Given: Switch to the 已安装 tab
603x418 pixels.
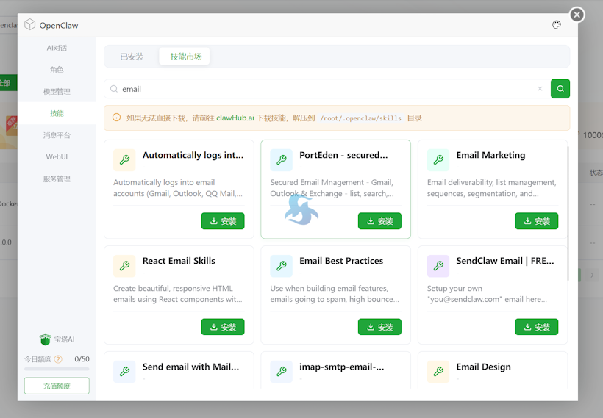Looking at the screenshot, I should (x=132, y=57).
